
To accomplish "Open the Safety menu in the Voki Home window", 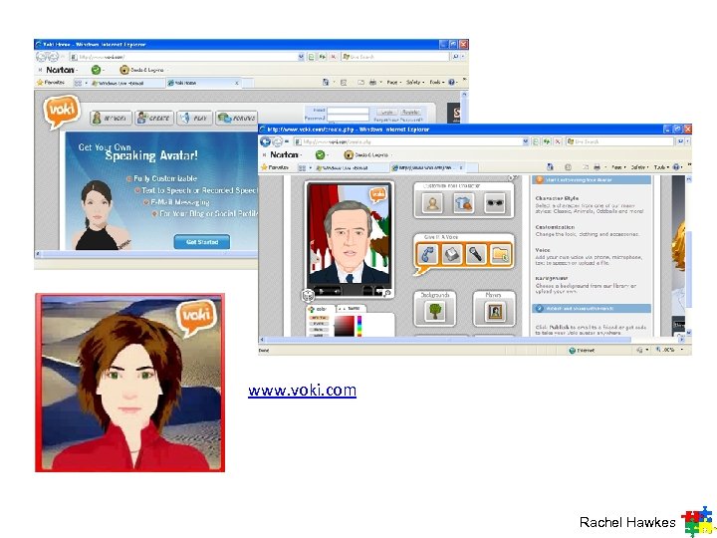I will (414, 83).
